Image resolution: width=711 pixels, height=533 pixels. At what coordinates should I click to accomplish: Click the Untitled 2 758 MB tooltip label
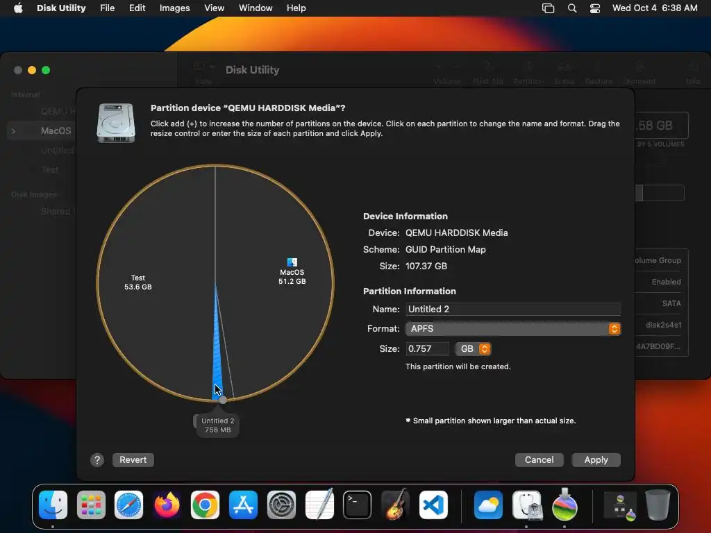(x=217, y=425)
